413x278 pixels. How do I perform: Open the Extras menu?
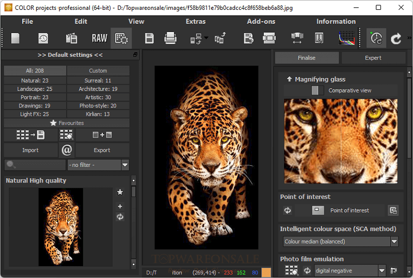(x=196, y=21)
